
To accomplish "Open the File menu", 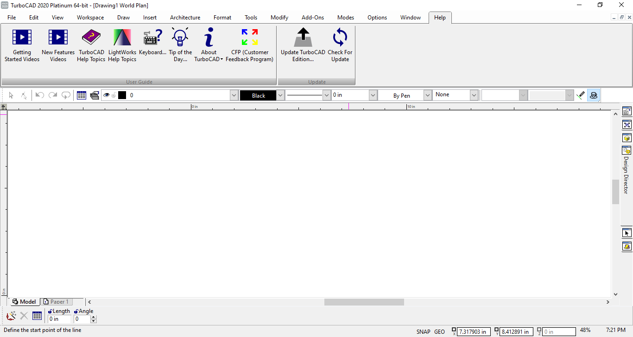I will pos(12,18).
